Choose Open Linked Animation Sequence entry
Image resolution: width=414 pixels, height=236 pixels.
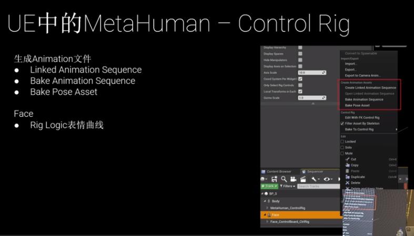pos(369,94)
